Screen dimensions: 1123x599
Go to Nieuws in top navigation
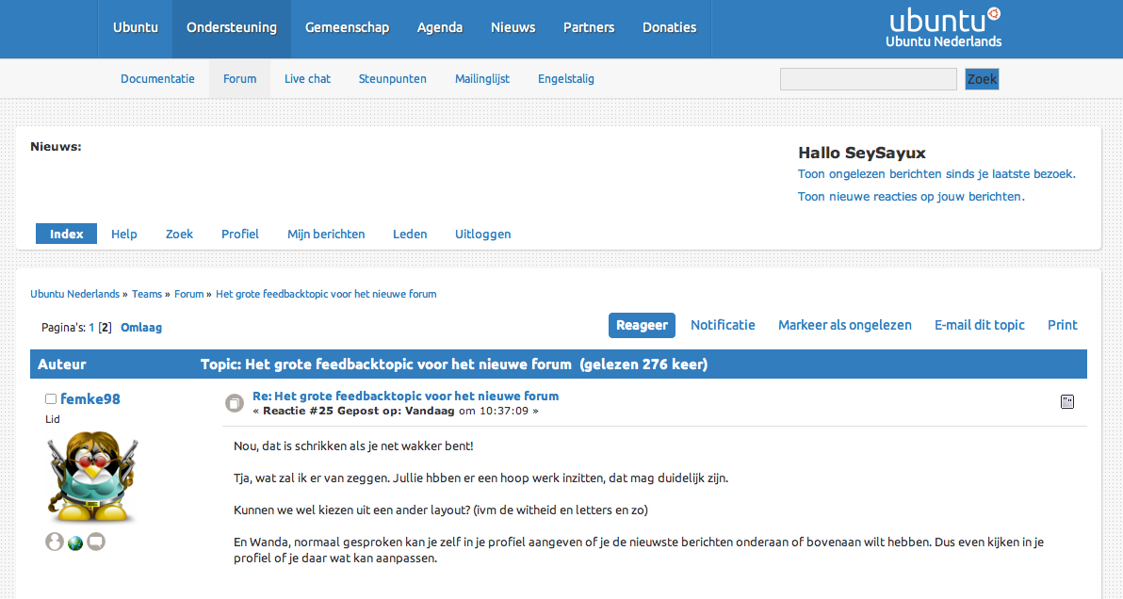[513, 28]
